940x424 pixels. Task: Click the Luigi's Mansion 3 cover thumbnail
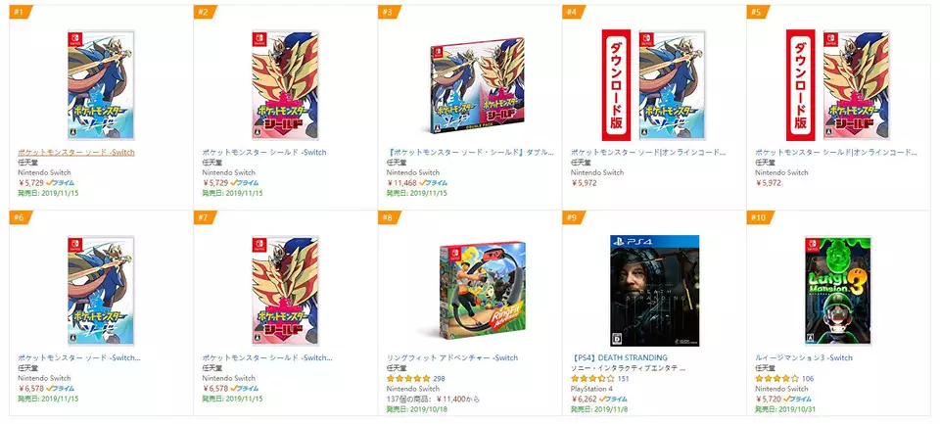point(837,291)
